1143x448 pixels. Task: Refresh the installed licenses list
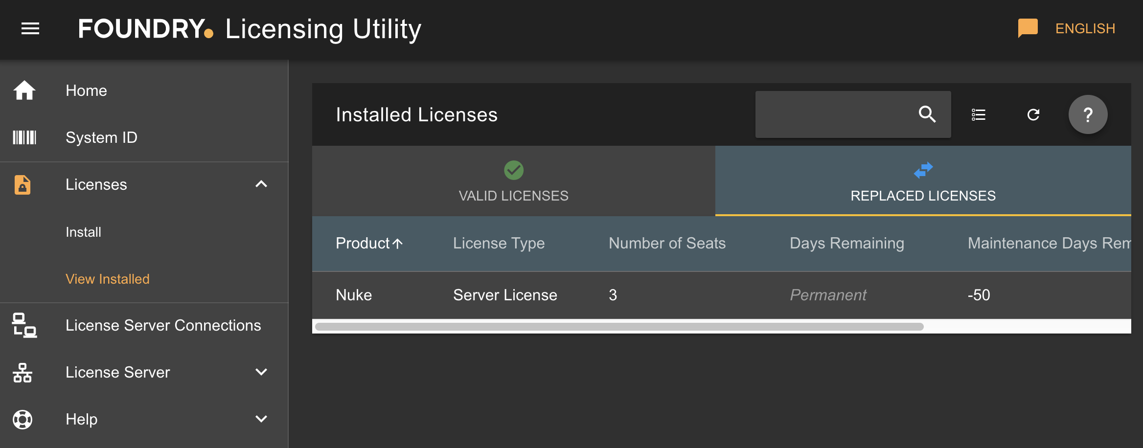pyautogui.click(x=1033, y=114)
